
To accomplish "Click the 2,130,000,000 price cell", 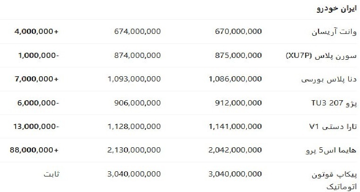I will 134,150.
